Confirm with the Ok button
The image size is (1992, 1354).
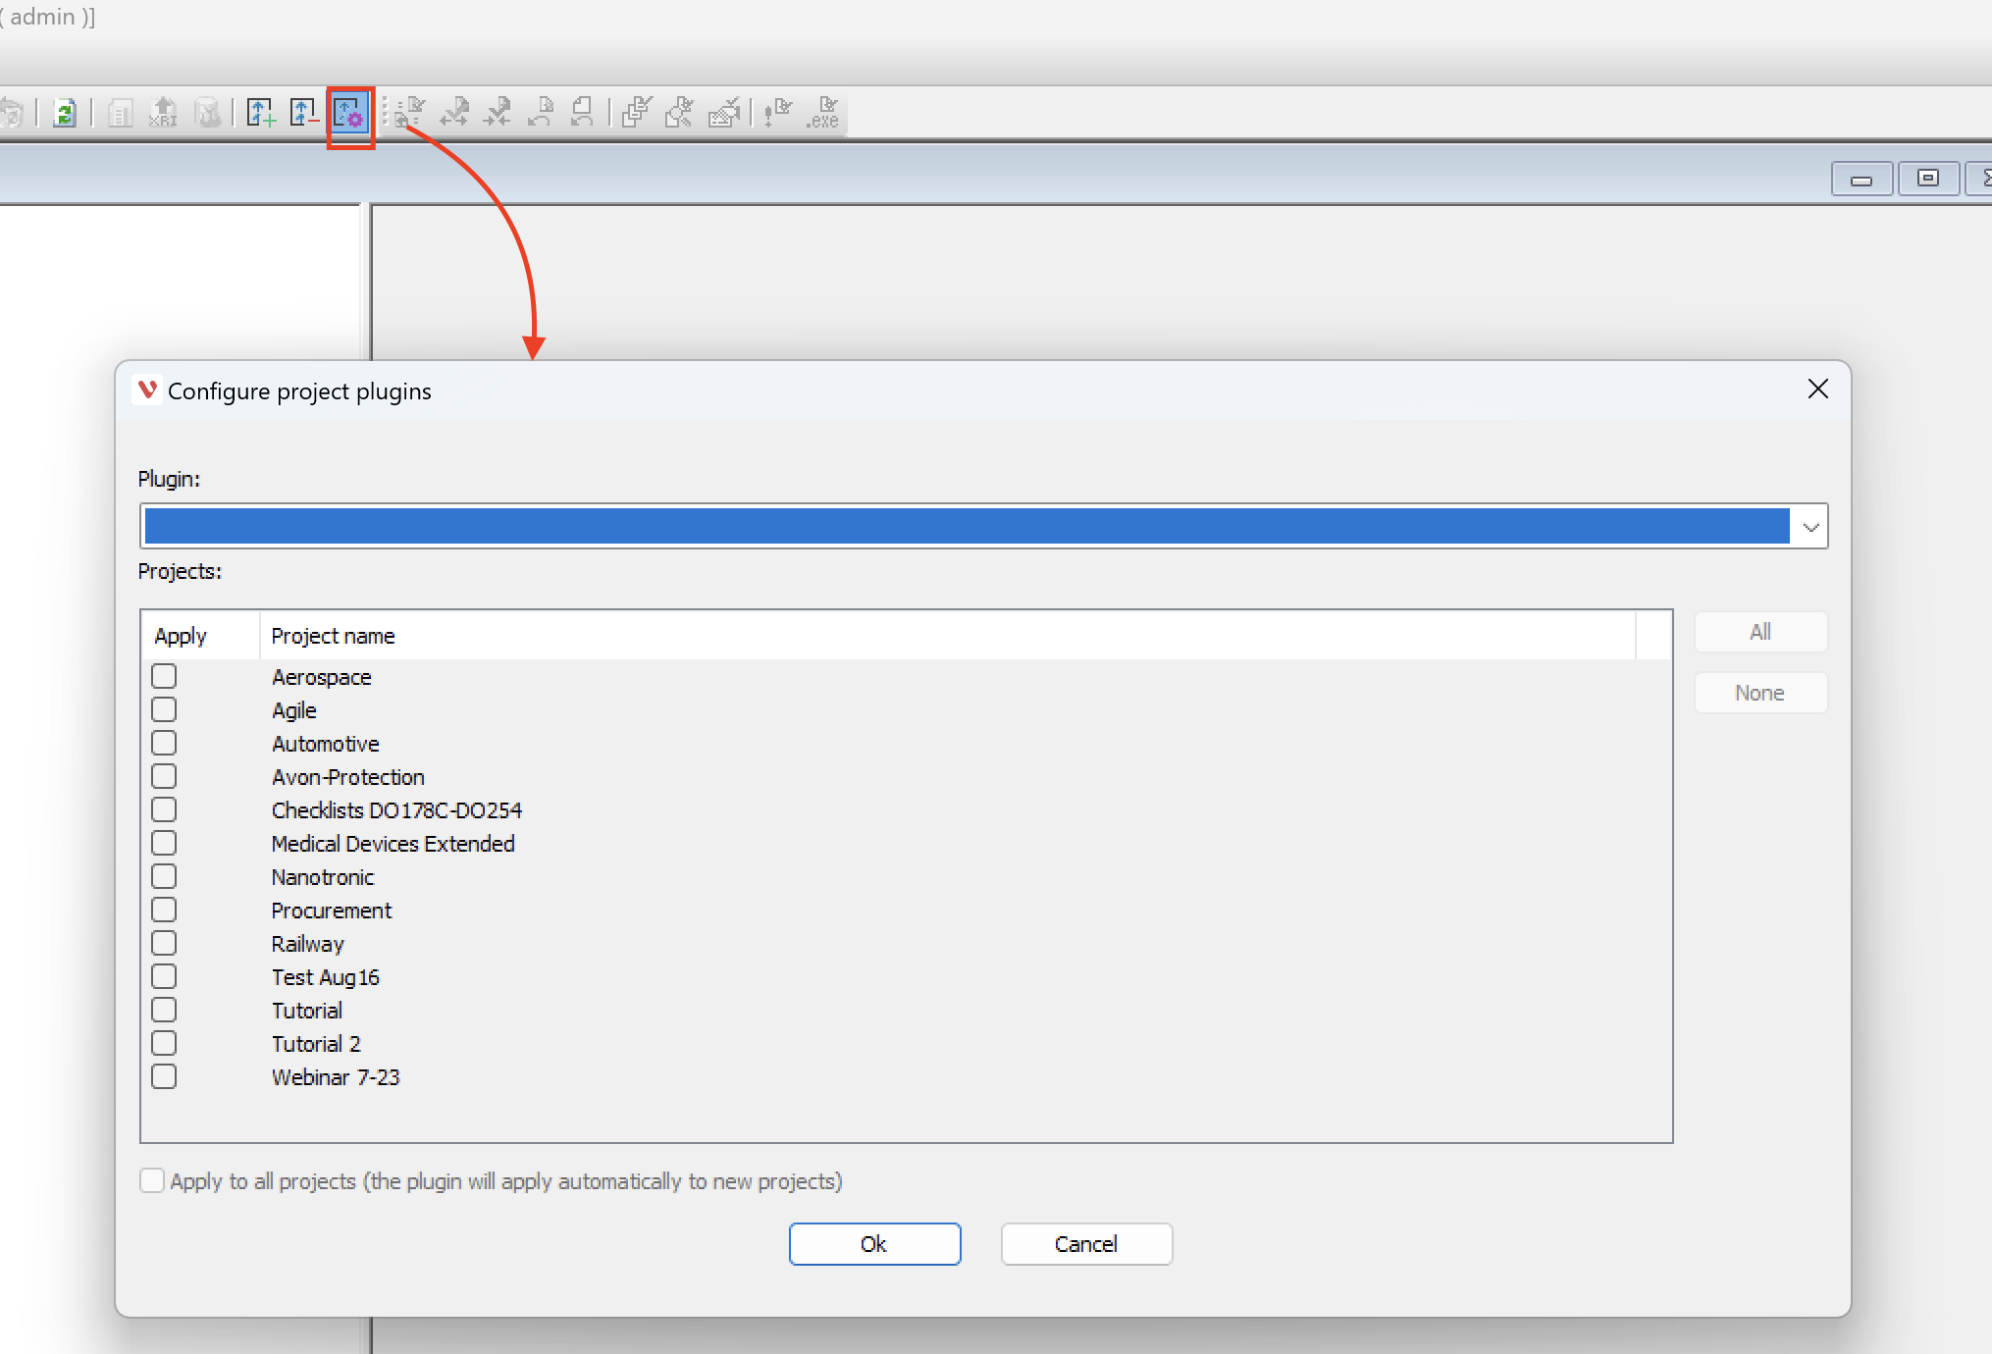(874, 1244)
